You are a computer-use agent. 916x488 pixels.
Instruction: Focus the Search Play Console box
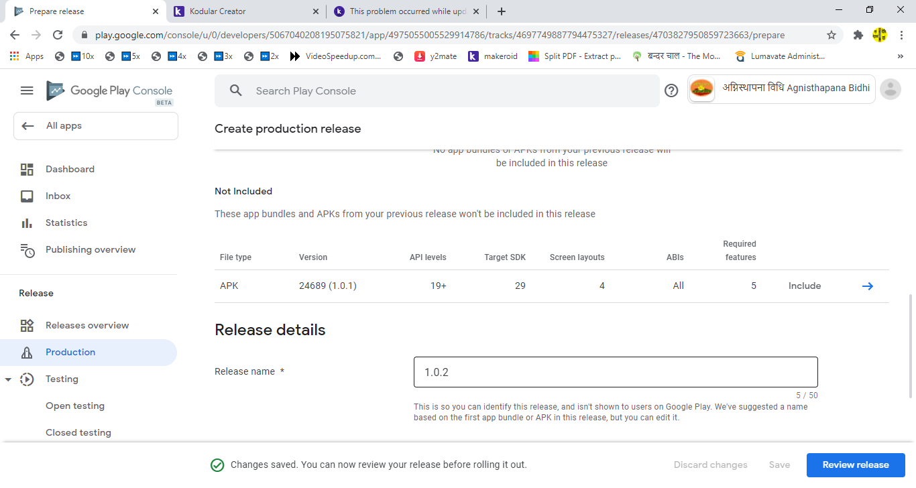click(436, 91)
